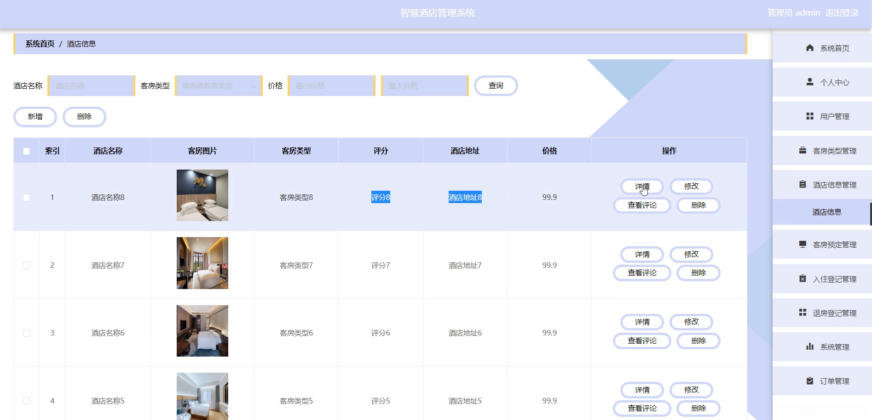Image resolution: width=872 pixels, height=420 pixels.
Task: Click the 查询 search button
Action: pyautogui.click(x=496, y=86)
